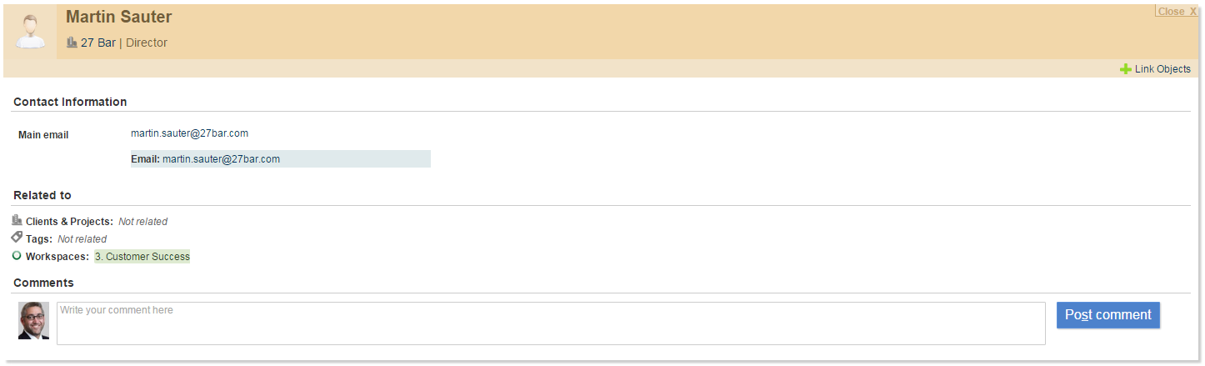The height and width of the screenshot is (366, 1205).
Task: Click the Contact Information section header
Action: point(70,102)
